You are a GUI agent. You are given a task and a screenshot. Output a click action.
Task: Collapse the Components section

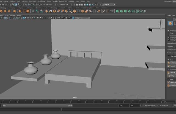tap(168, 70)
